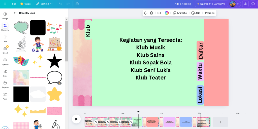Select the microscope sketch element
The image size is (258, 129).
pyautogui.click(x=21, y=44)
